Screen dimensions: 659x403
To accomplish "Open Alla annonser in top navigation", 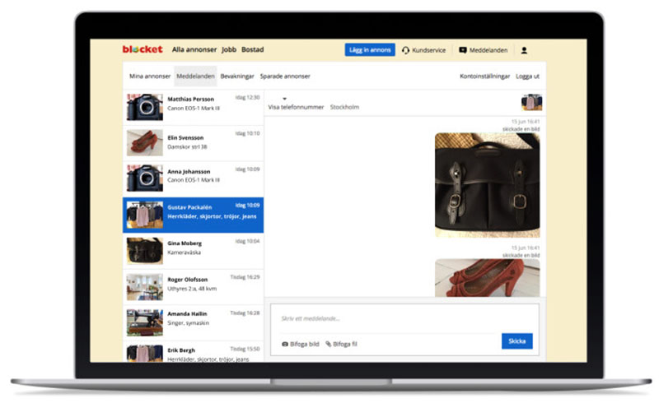I will tap(194, 49).
